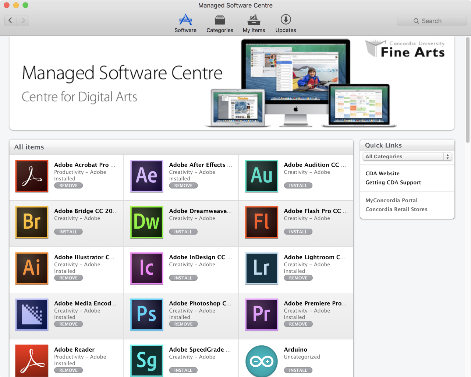Open Adobe Dreamweaver title
Screen dimensions: 471x377
pos(200,211)
